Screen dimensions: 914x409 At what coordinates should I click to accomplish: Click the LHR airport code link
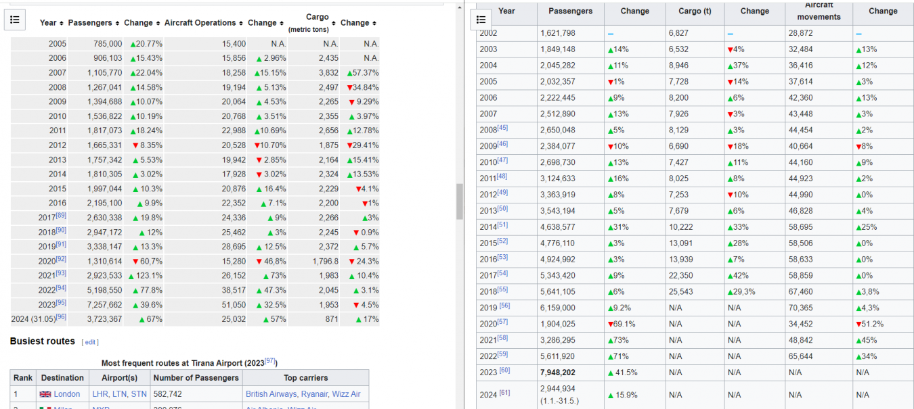[x=100, y=394]
